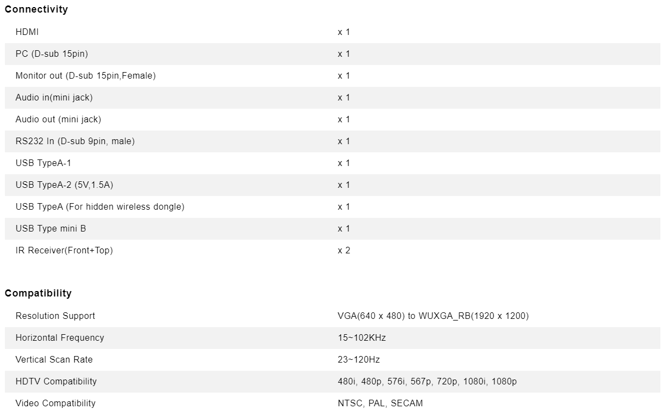Image resolution: width=662 pixels, height=415 pixels.
Task: Click the 23~120Hz vertical scan rate value
Action: pyautogui.click(x=359, y=360)
